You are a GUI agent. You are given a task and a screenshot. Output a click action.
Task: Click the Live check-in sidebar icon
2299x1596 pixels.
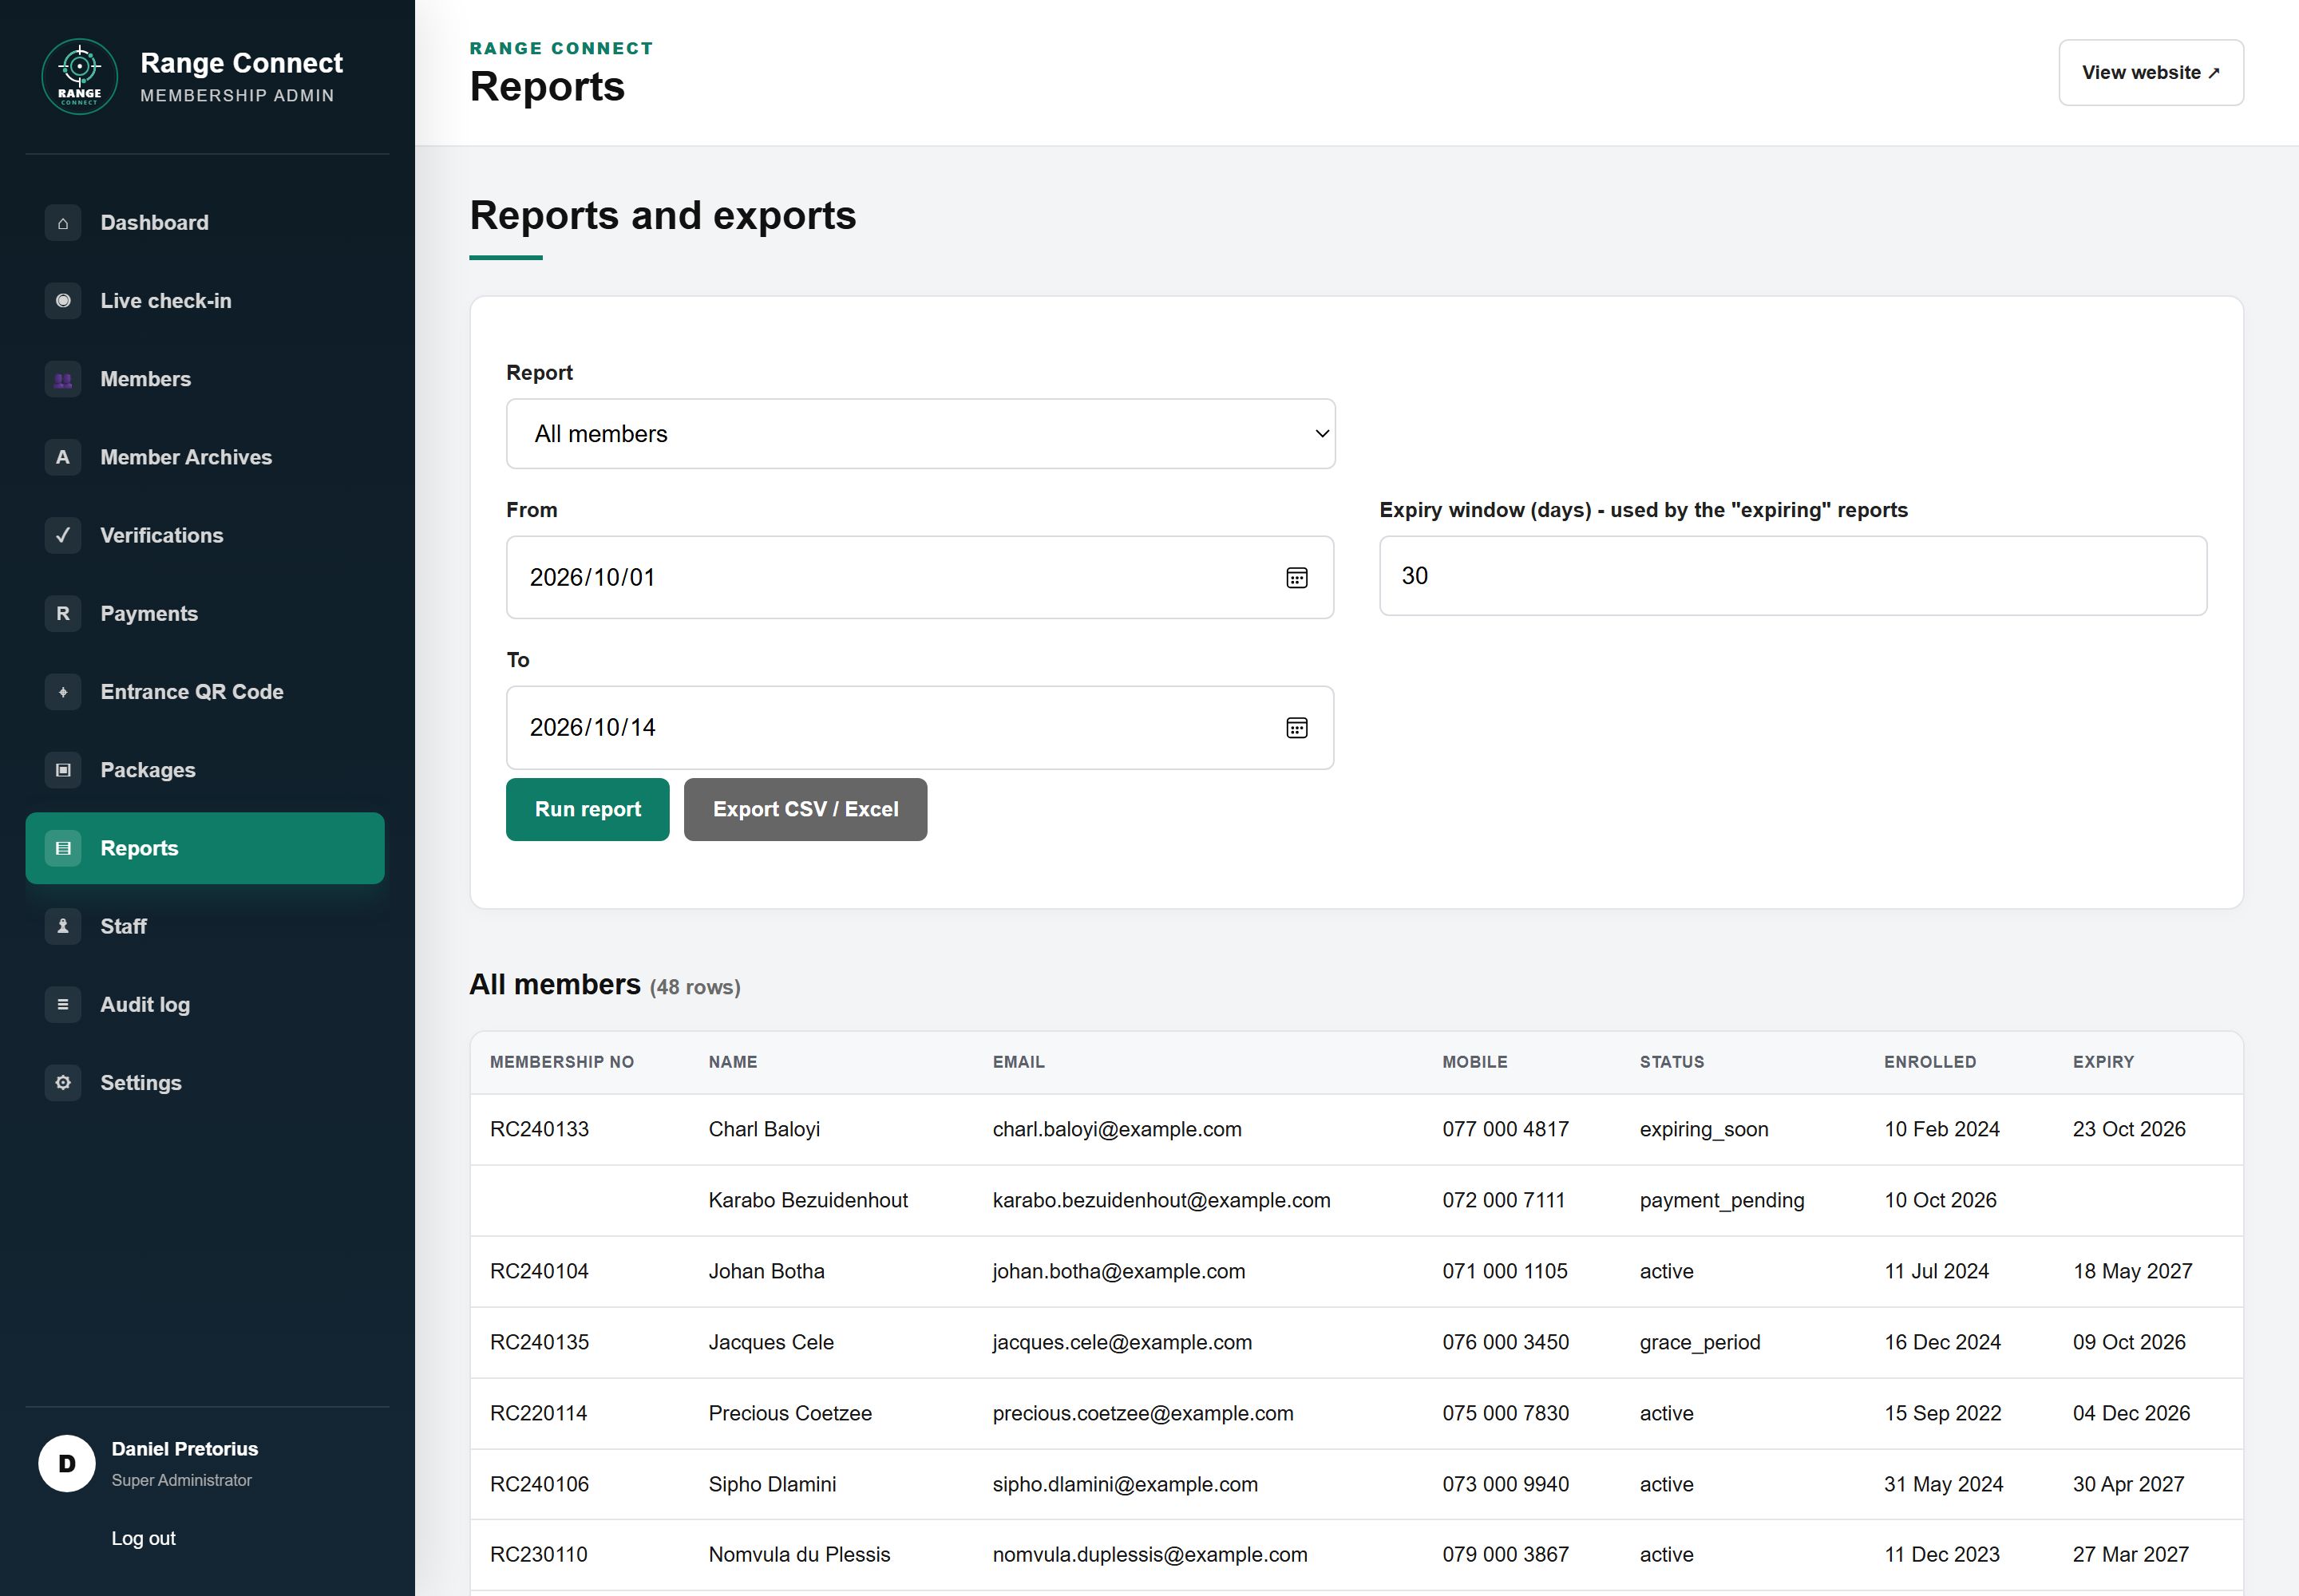pyautogui.click(x=63, y=301)
